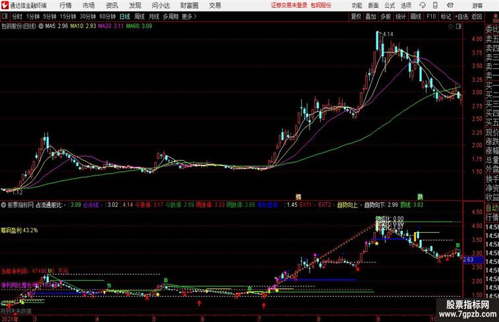Toggle the side panel icon left of 分时

tap(5, 17)
